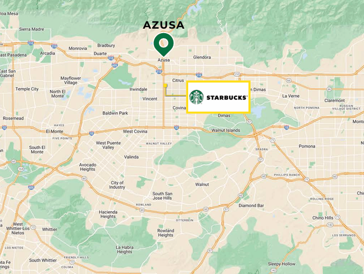Click the Route 71 shield near Chino Hills
This screenshot has height=274, width=364.
(x=338, y=217)
